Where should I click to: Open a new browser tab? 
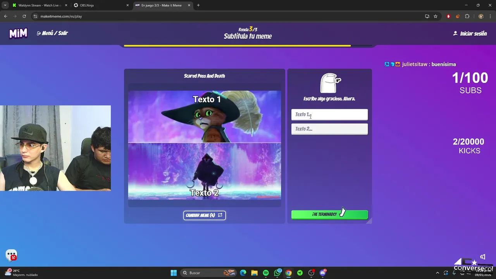tap(198, 5)
